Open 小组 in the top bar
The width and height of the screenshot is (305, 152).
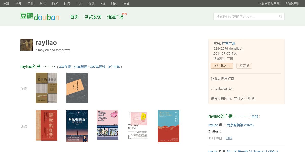[x=79, y=3]
